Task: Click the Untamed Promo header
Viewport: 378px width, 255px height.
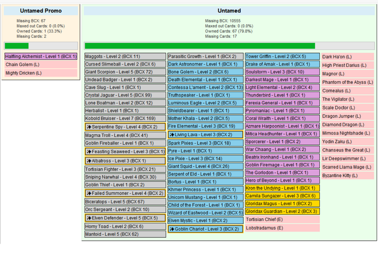Action: click(x=41, y=11)
